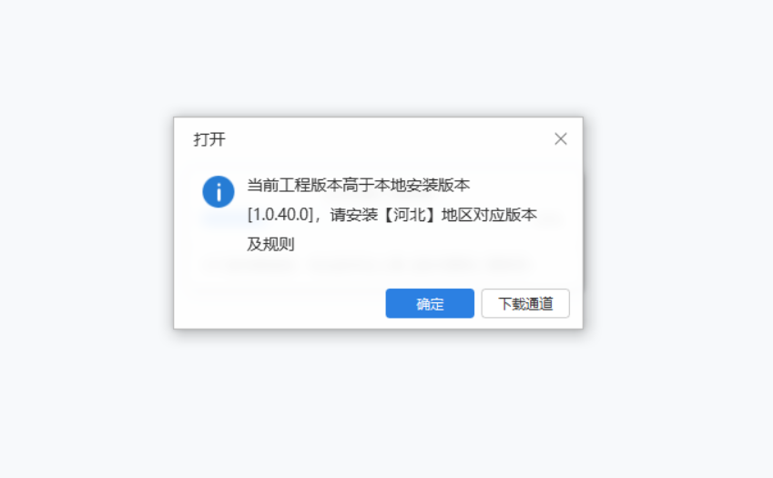
Task: Click the empty title bar area beside 打开
Action: pyautogui.click(x=390, y=139)
